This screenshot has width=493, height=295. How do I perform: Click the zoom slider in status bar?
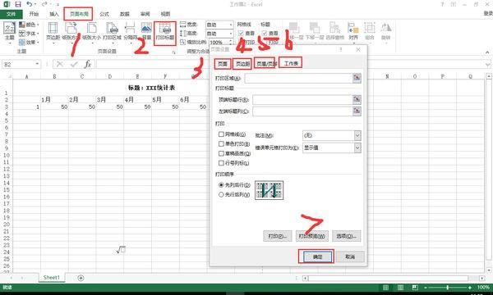pos(448,288)
